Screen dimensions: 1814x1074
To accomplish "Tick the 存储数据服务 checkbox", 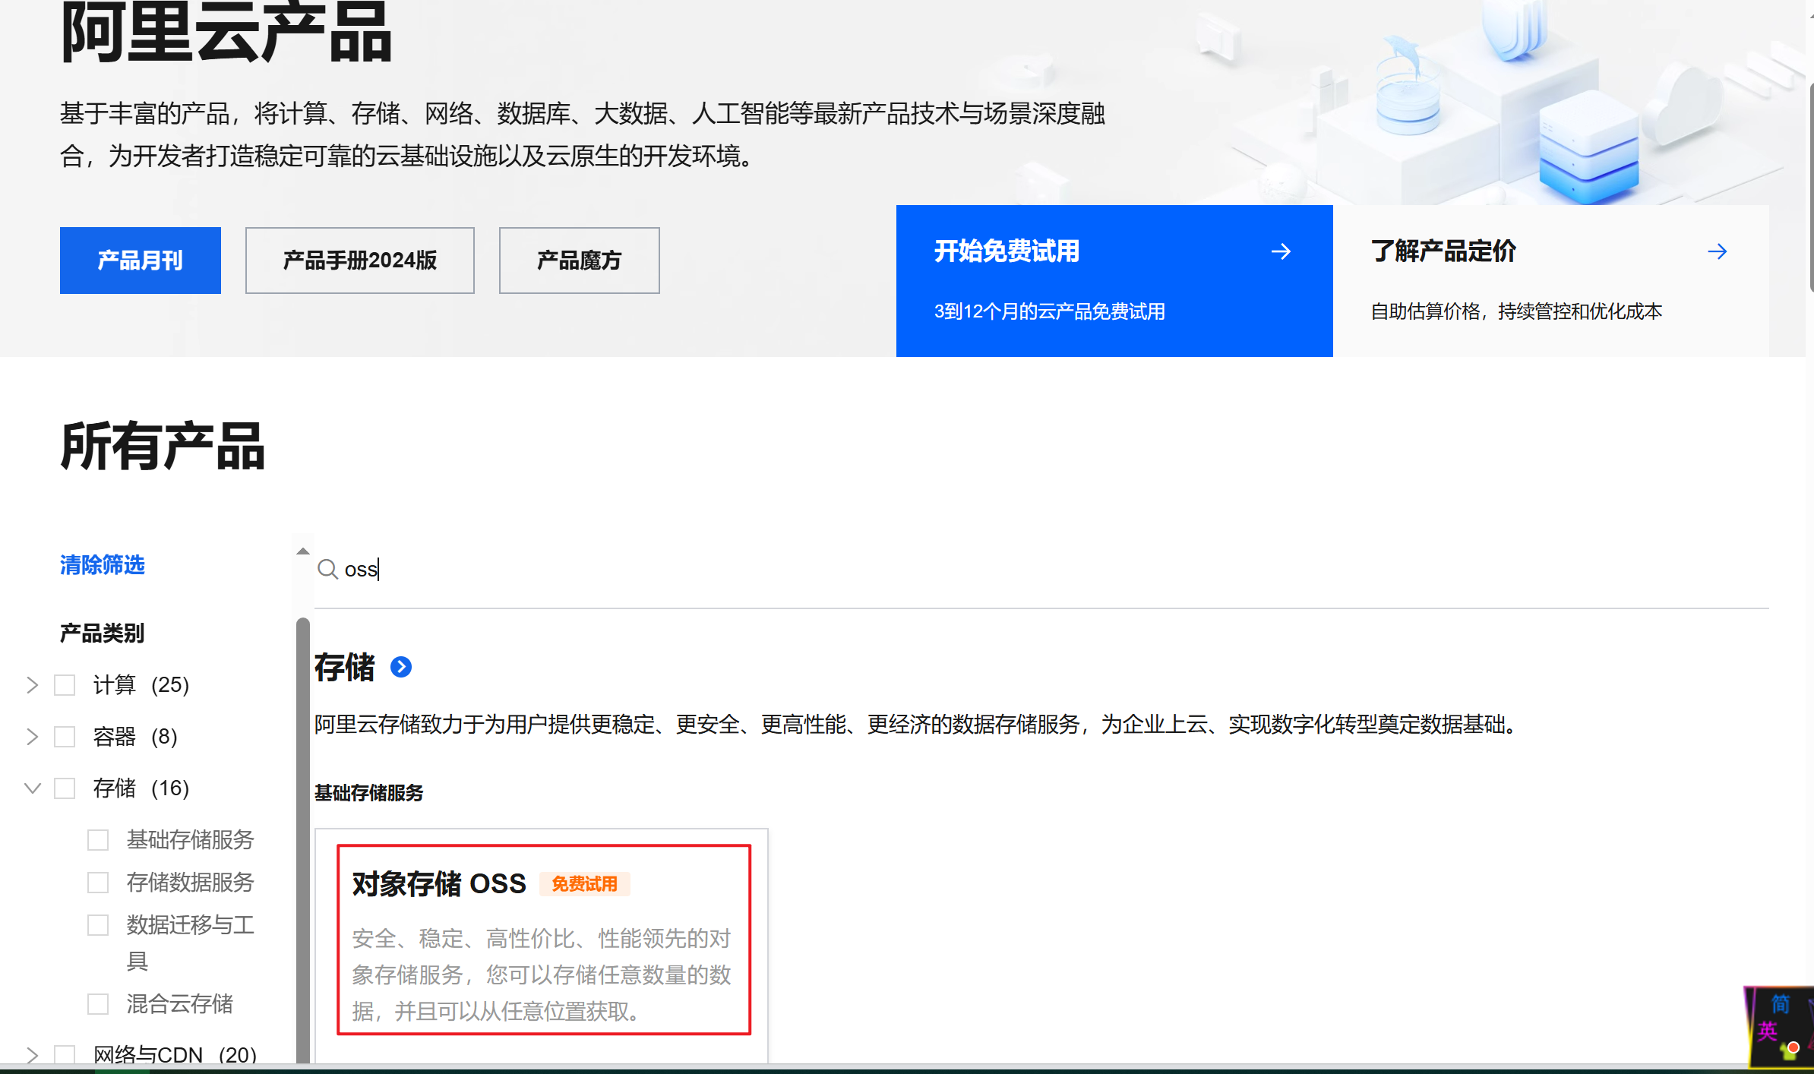I will tap(98, 883).
